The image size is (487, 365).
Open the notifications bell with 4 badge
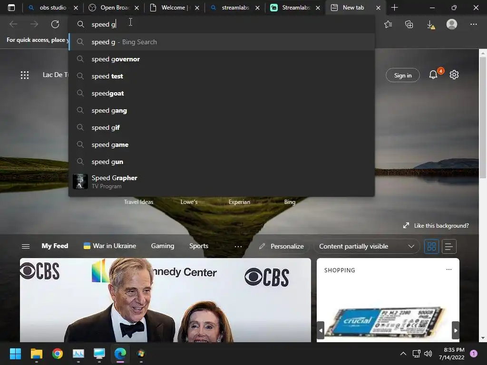433,75
